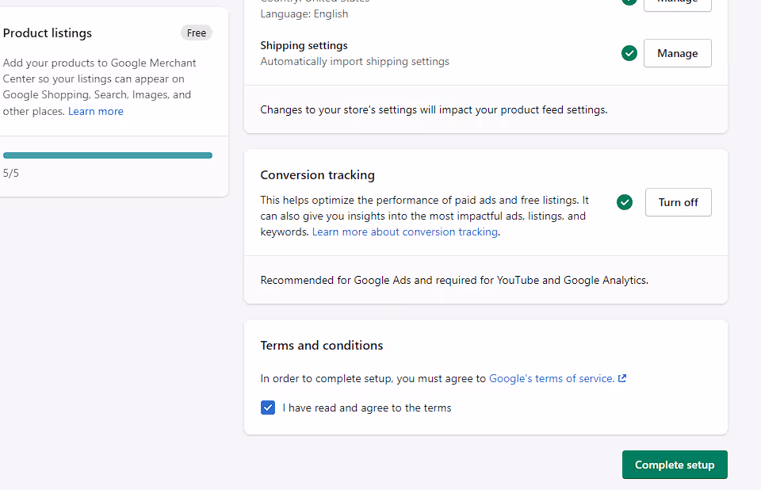Click 'Changes to your store's settings' note
761x490 pixels.
point(434,109)
